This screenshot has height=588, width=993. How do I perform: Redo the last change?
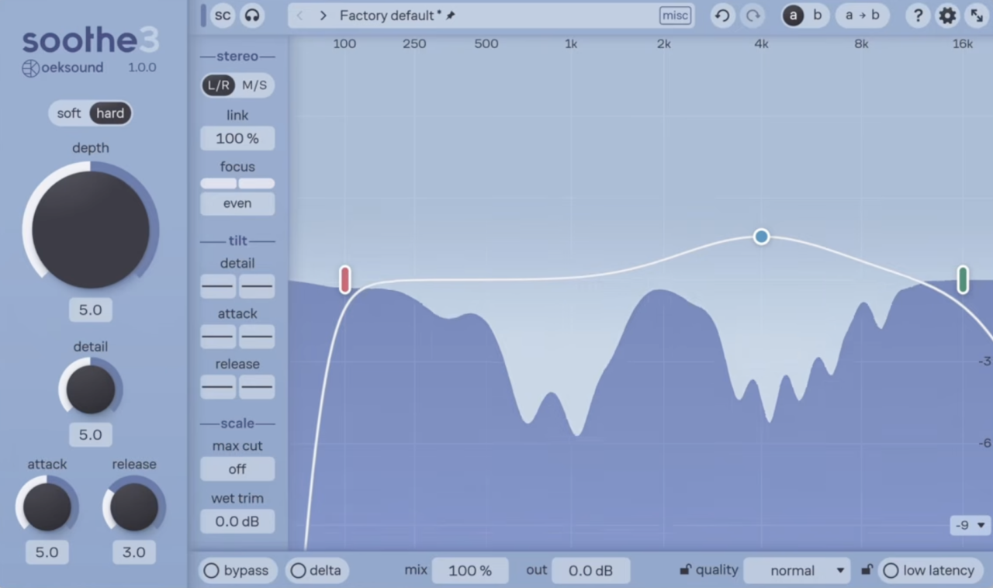pos(753,16)
